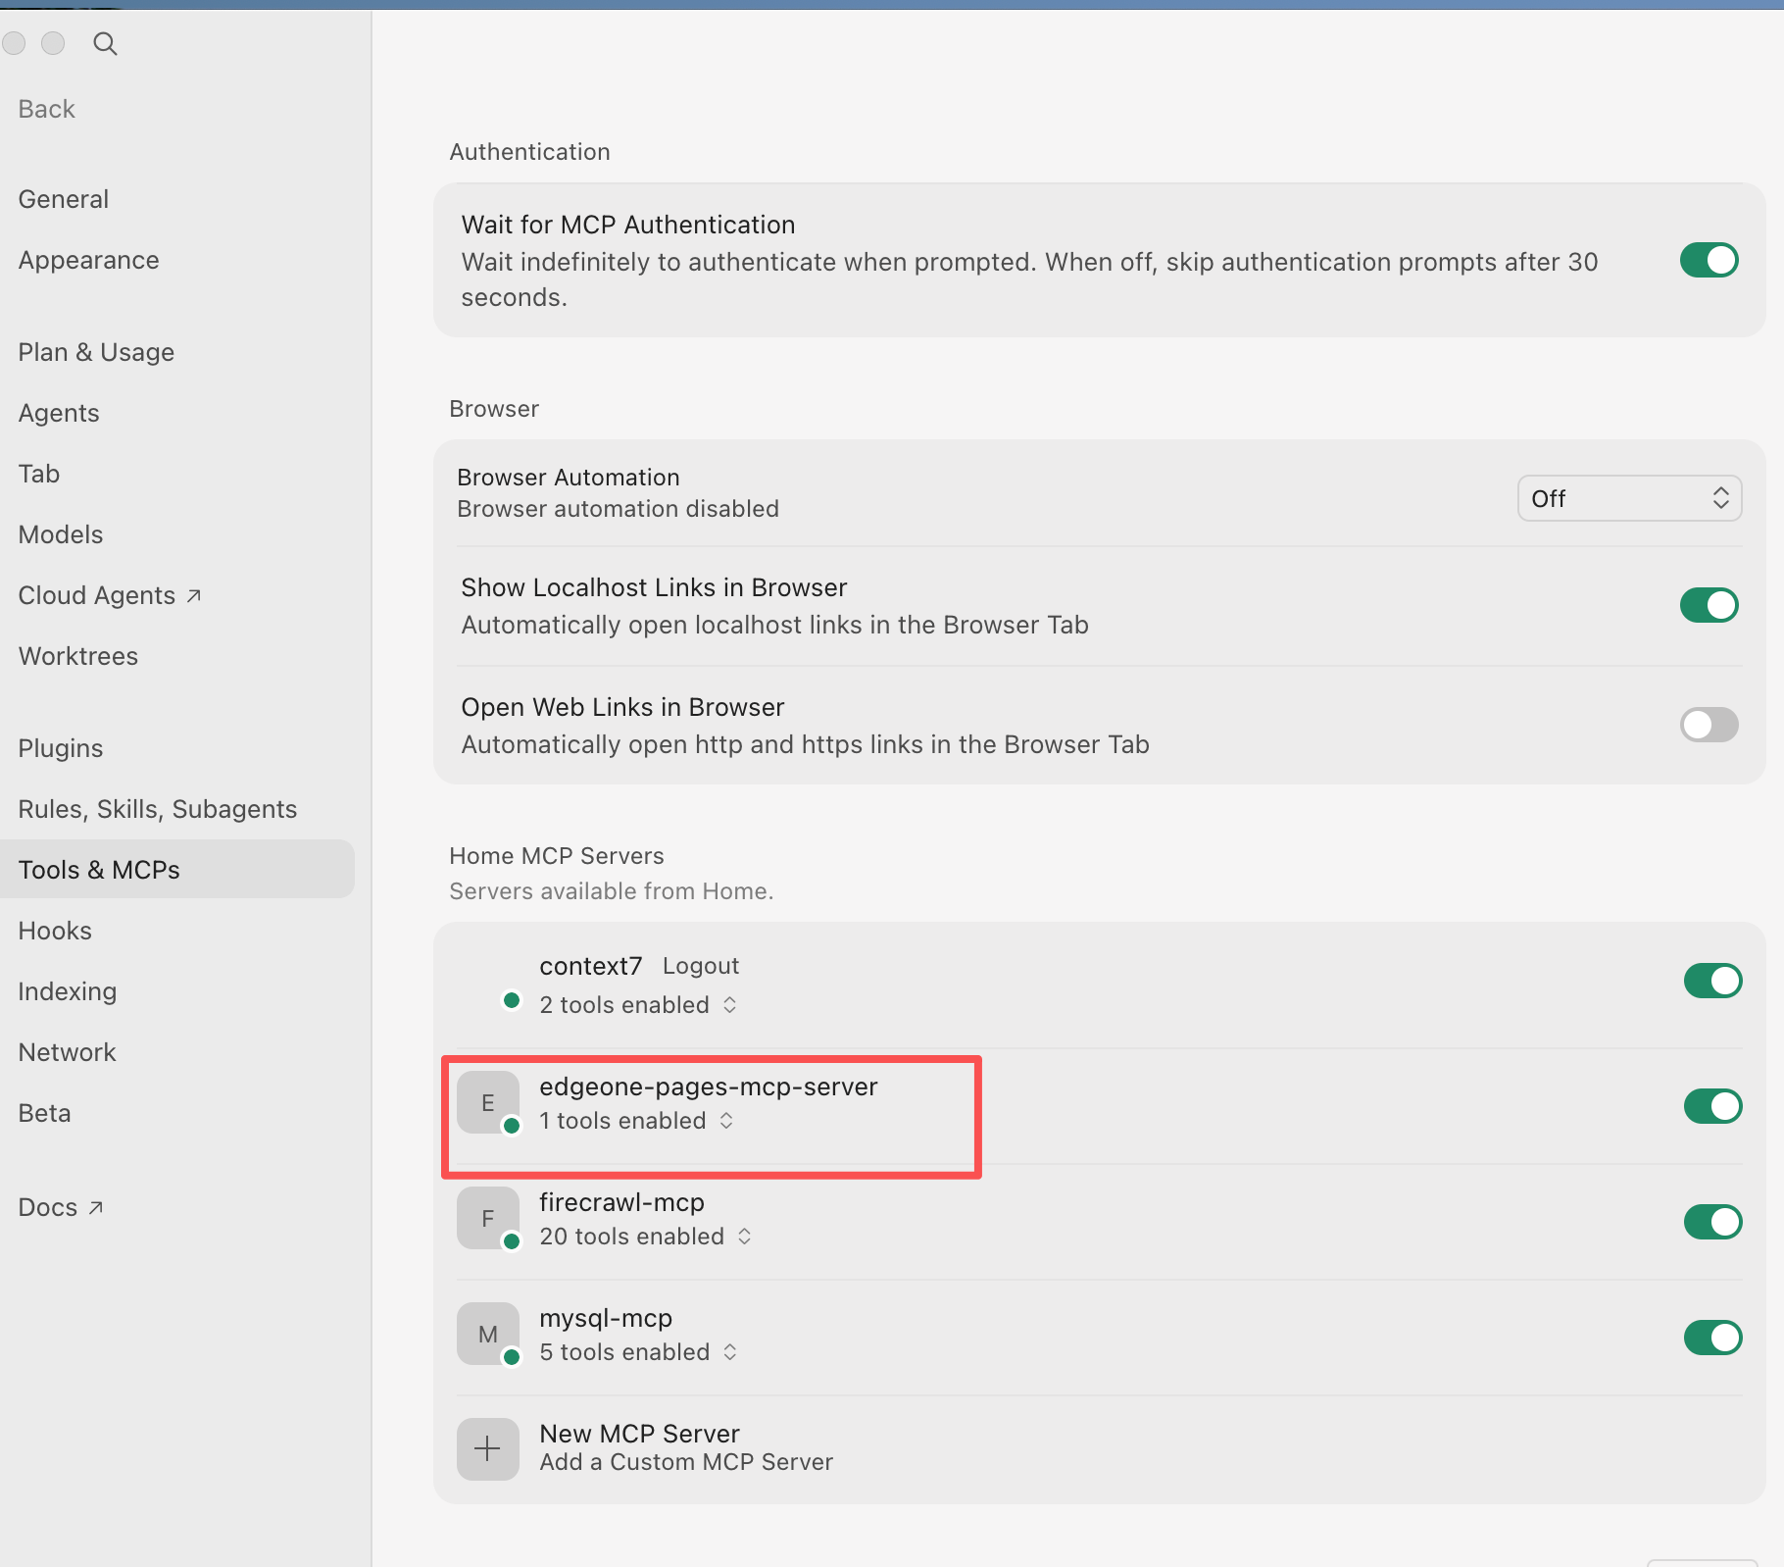Click 'Add a Custom MCP Server' subtitle
The image size is (1784, 1567).
(x=686, y=1462)
